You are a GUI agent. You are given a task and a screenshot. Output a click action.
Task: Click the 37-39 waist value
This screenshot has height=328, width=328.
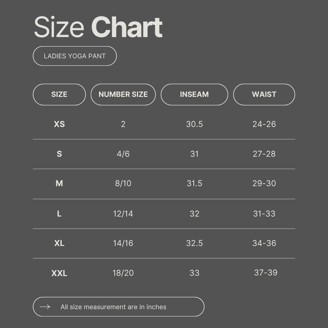pyautogui.click(x=266, y=272)
